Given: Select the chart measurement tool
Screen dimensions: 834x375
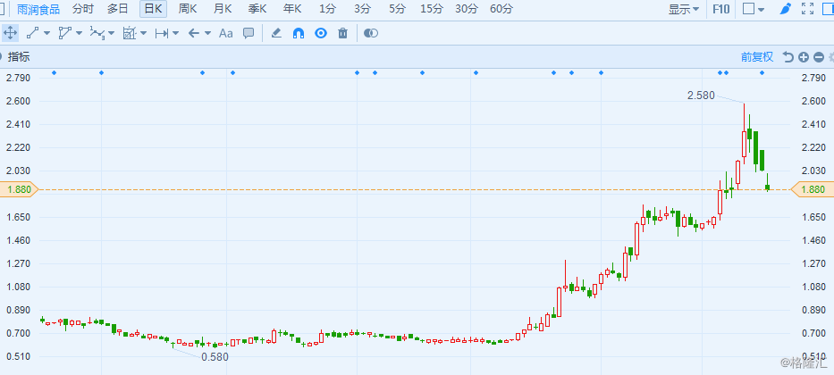Looking at the screenshot, I should coord(130,33).
